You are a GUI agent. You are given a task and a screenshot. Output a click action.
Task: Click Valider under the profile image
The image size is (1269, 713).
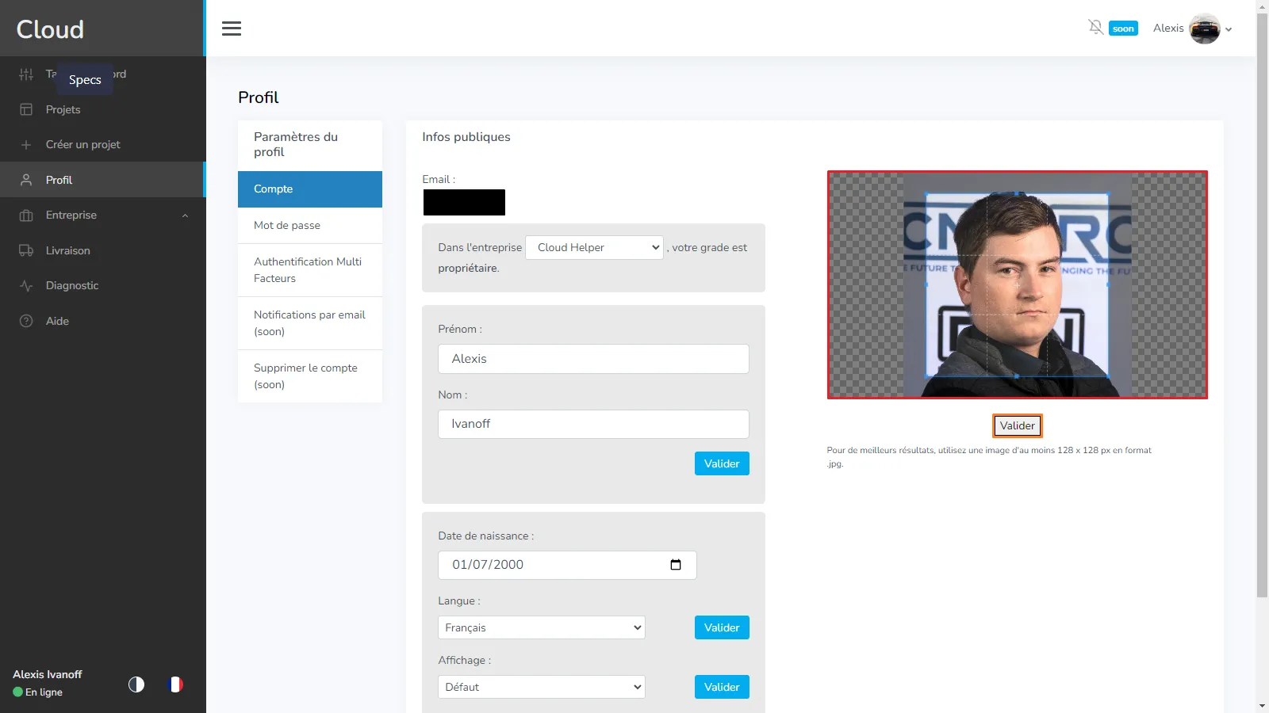[1017, 425]
